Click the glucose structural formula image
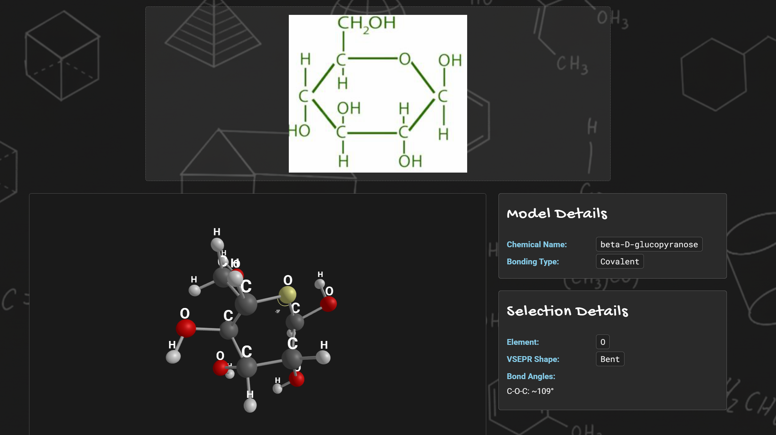Image resolution: width=776 pixels, height=435 pixels. [378, 94]
